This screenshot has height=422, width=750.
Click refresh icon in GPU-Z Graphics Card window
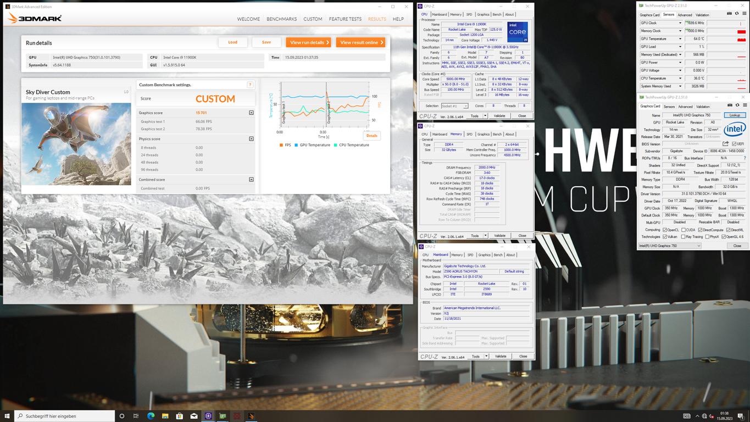[x=737, y=105]
